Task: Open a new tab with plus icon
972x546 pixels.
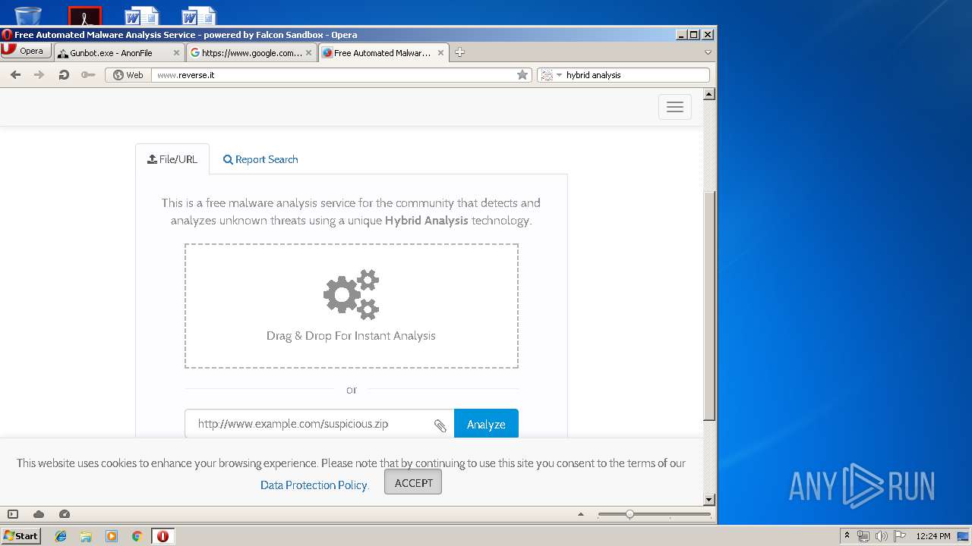Action: point(459,53)
